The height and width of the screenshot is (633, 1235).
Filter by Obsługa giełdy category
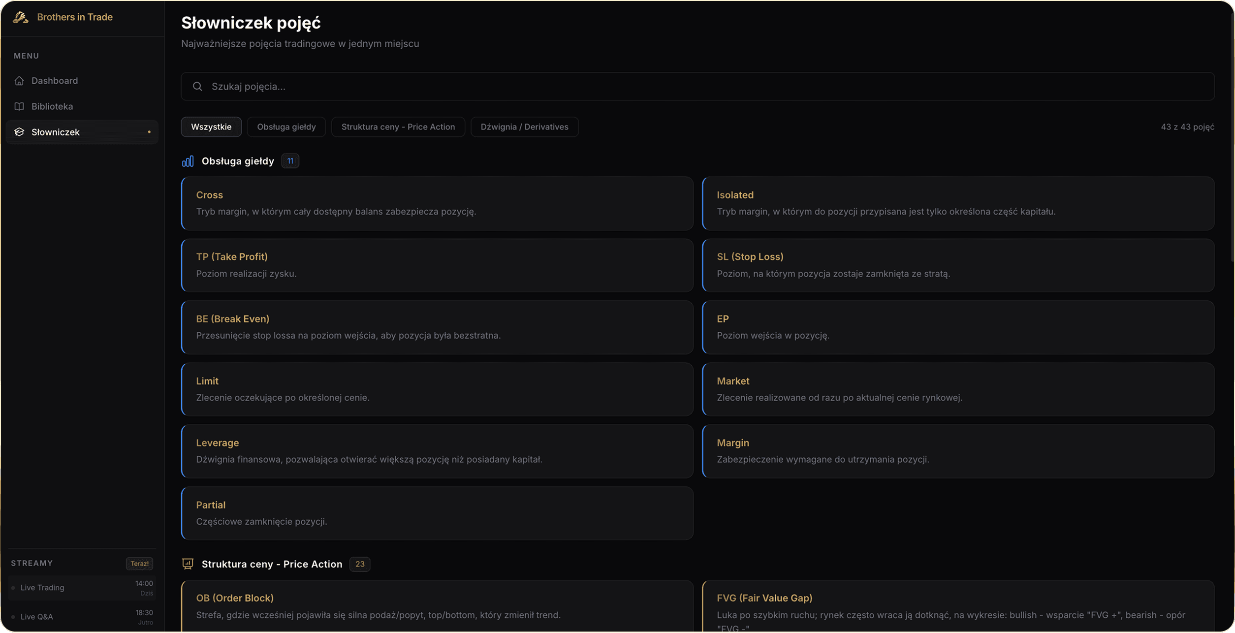(x=286, y=127)
